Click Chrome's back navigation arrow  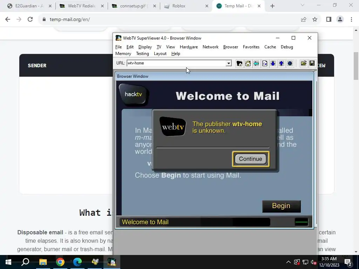[8, 20]
